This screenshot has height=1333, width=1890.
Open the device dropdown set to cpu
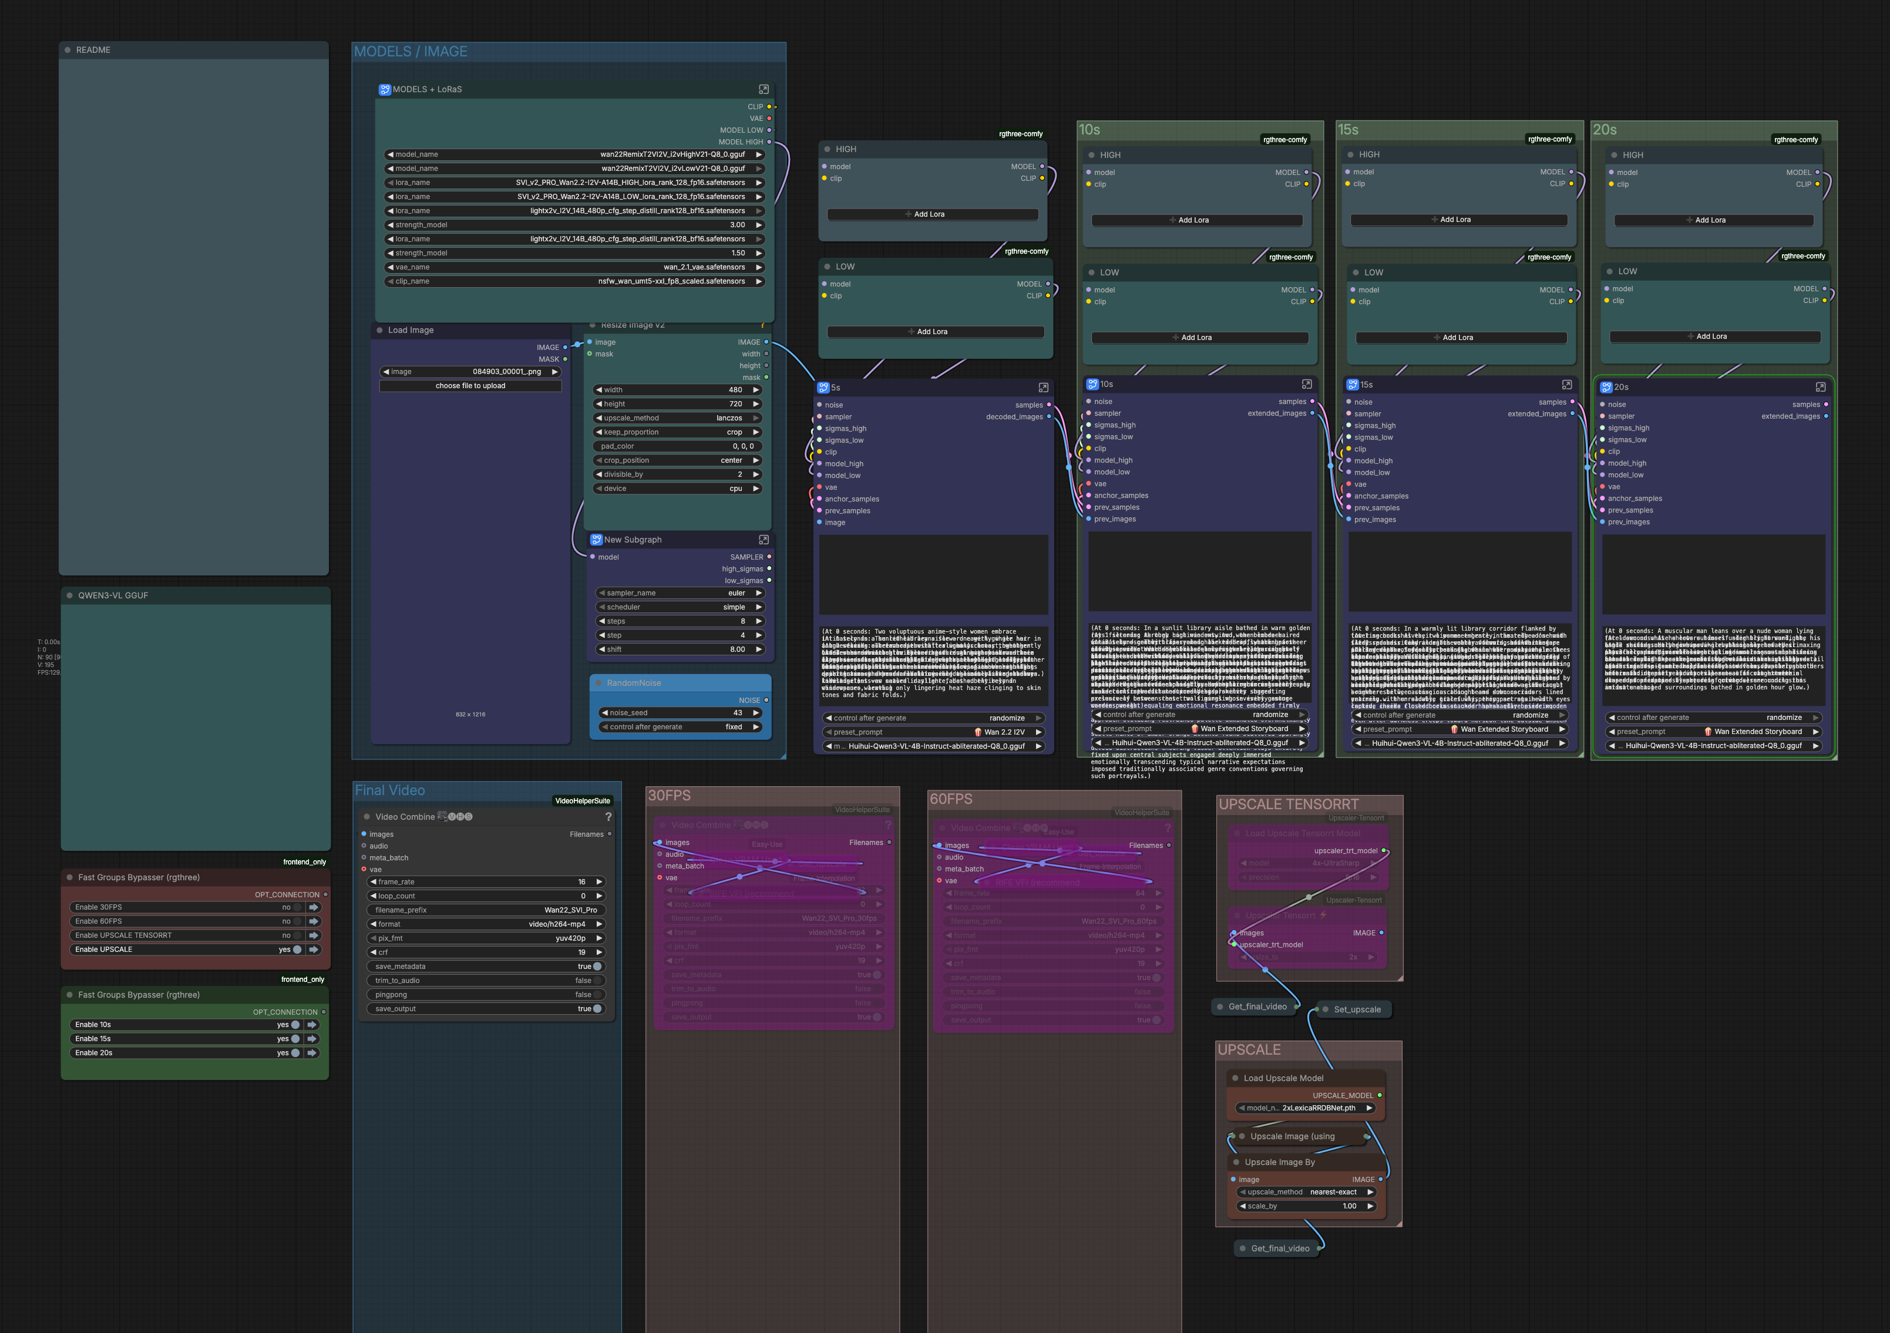click(677, 488)
